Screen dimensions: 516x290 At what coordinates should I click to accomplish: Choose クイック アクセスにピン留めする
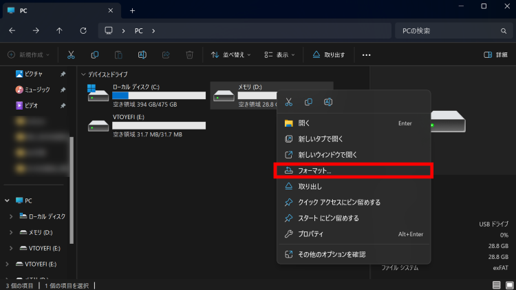click(354, 203)
